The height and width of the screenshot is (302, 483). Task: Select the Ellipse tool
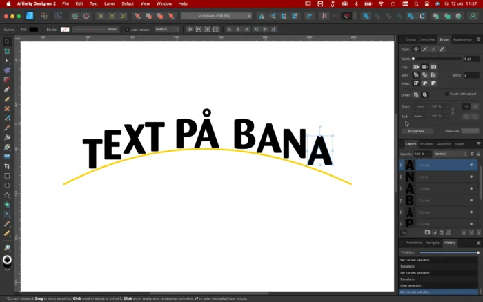(x=7, y=185)
